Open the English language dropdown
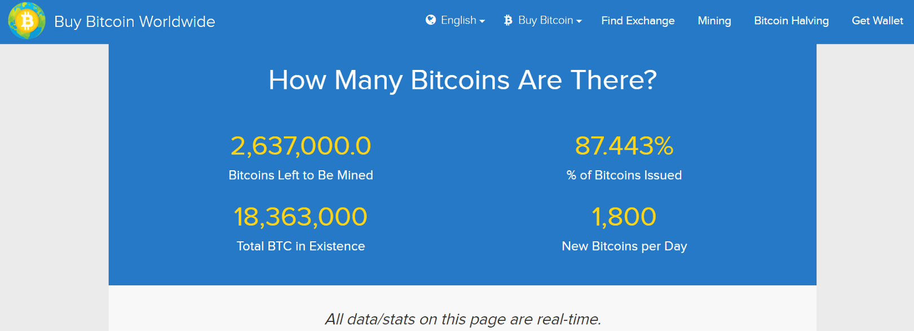Image resolution: width=914 pixels, height=331 pixels. [455, 20]
